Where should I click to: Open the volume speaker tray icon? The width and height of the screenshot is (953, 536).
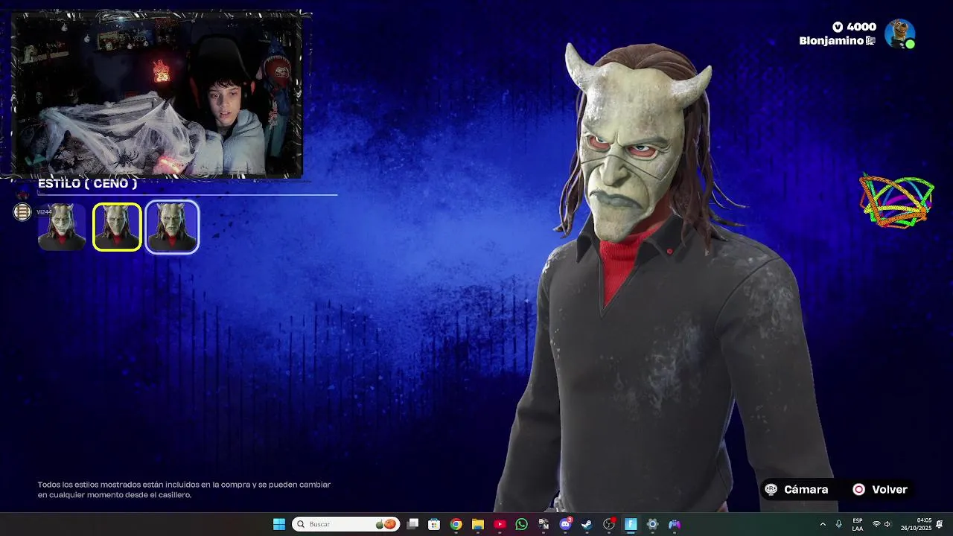(887, 524)
